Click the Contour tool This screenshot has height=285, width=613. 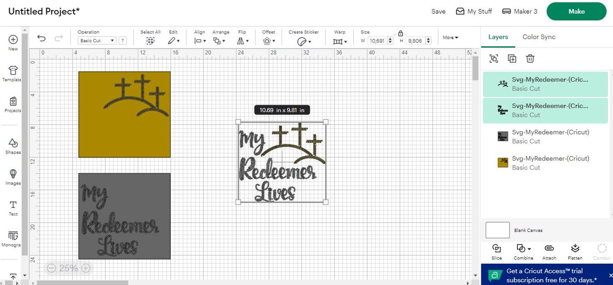[601, 252]
